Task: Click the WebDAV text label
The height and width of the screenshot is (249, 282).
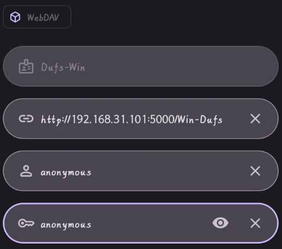Action: click(x=43, y=17)
